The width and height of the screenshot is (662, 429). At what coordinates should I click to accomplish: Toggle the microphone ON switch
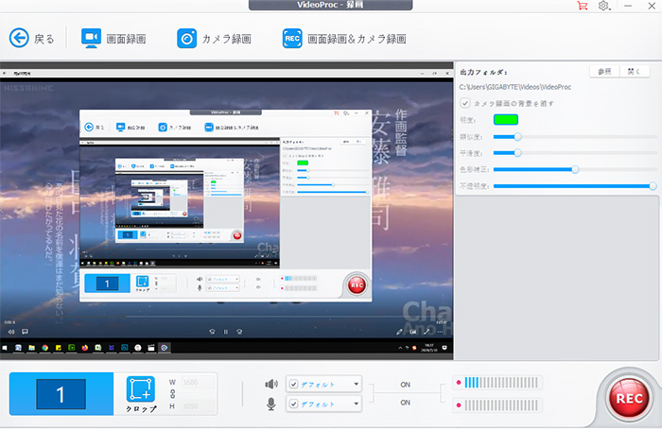406,403
